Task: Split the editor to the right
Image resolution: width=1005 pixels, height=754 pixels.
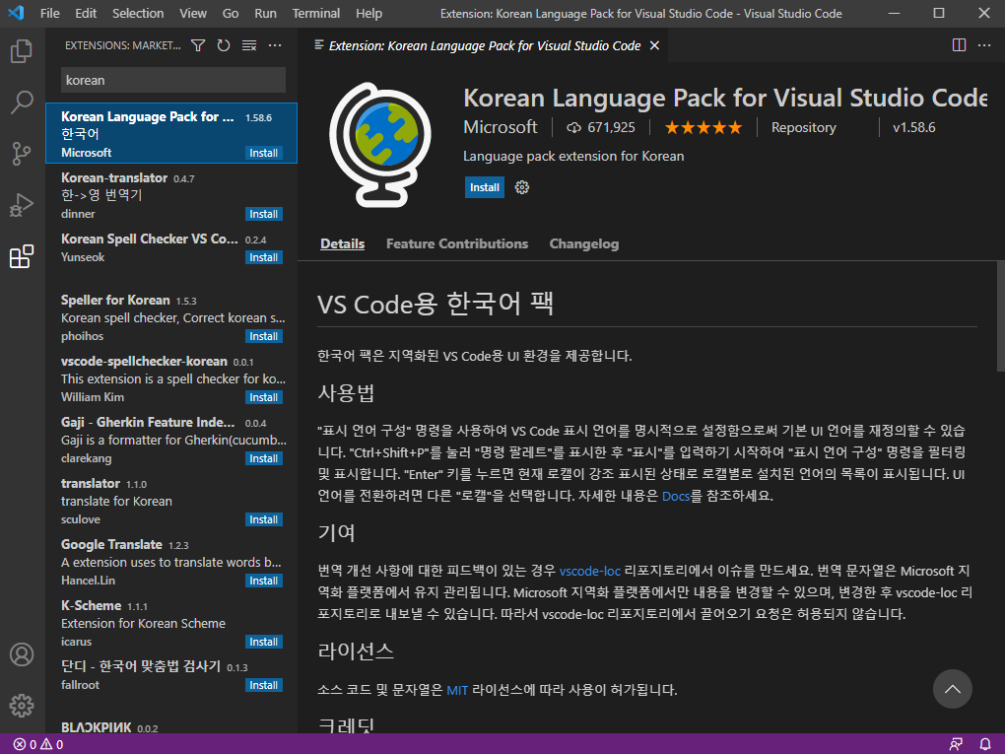Action: [959, 45]
